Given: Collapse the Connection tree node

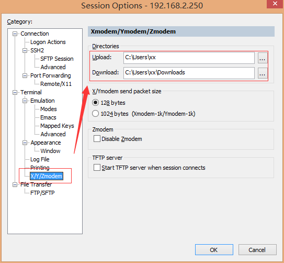Looking at the screenshot, I should pos(15,34).
